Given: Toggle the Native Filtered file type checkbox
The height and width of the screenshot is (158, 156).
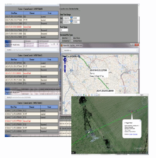Looking at the screenshot, I should (72, 38).
